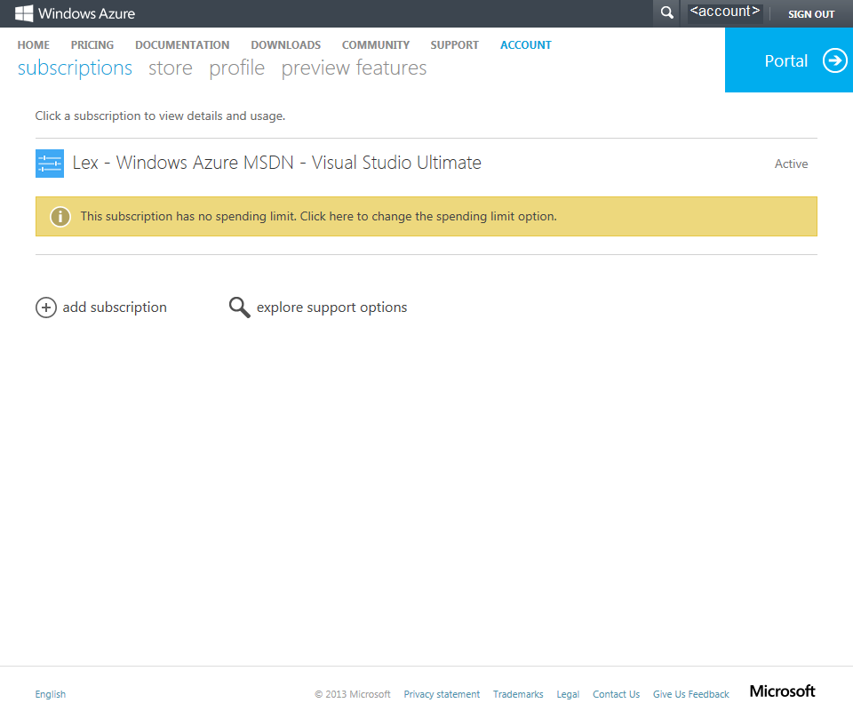Click the Microsoft logo in the footer
The image size is (853, 727).
781,691
